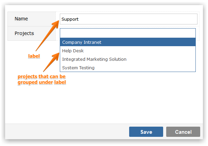Click the Projects row label cell
Screen dimensions: 208x146
[x=32, y=33]
